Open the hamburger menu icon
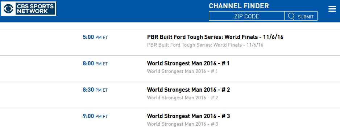 pos(332,9)
